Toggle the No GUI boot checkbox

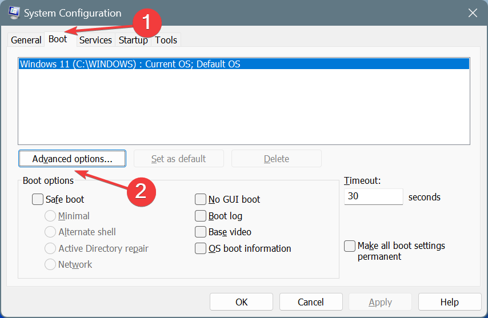pyautogui.click(x=201, y=199)
